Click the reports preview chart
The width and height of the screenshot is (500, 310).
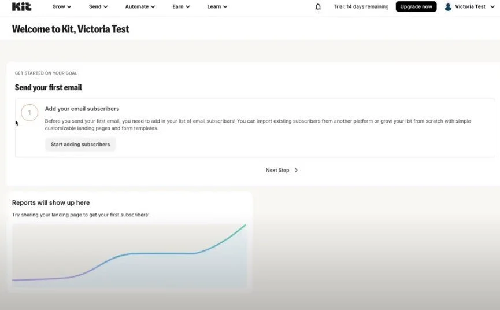pos(129,256)
